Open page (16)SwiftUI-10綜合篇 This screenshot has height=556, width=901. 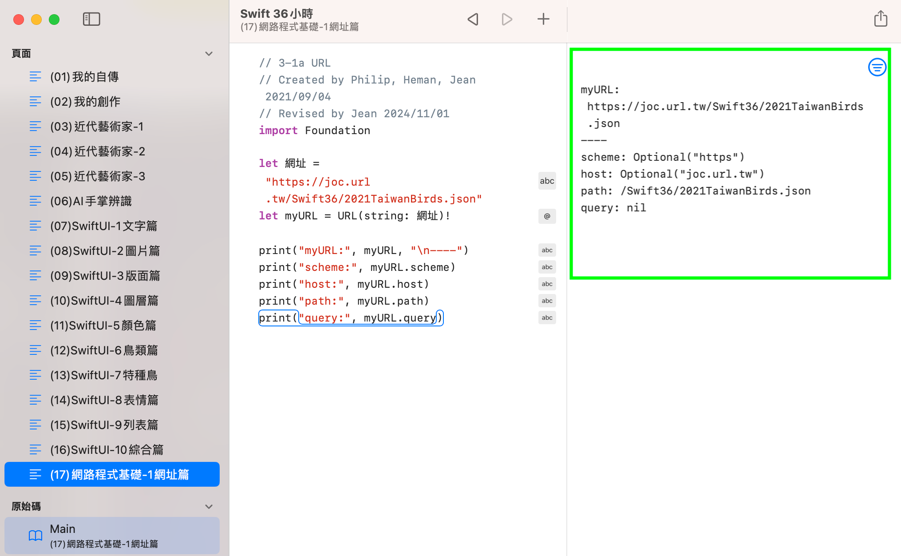tap(107, 450)
